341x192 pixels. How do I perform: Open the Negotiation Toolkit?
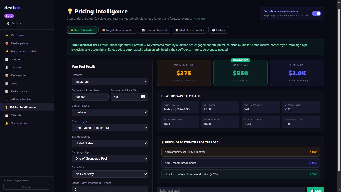tap(23, 51)
